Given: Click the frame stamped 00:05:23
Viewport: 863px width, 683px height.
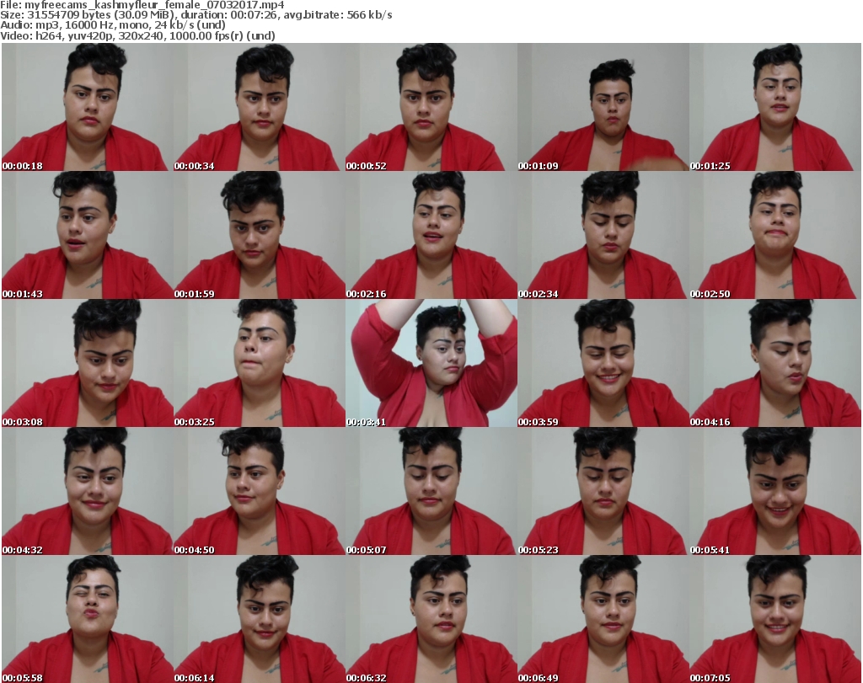Looking at the screenshot, I should coord(603,491).
